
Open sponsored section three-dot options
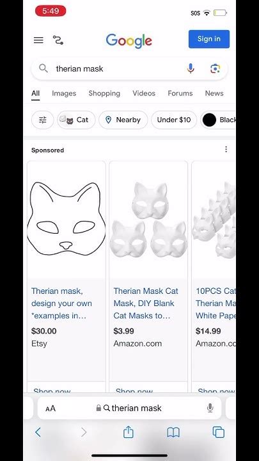(x=226, y=149)
